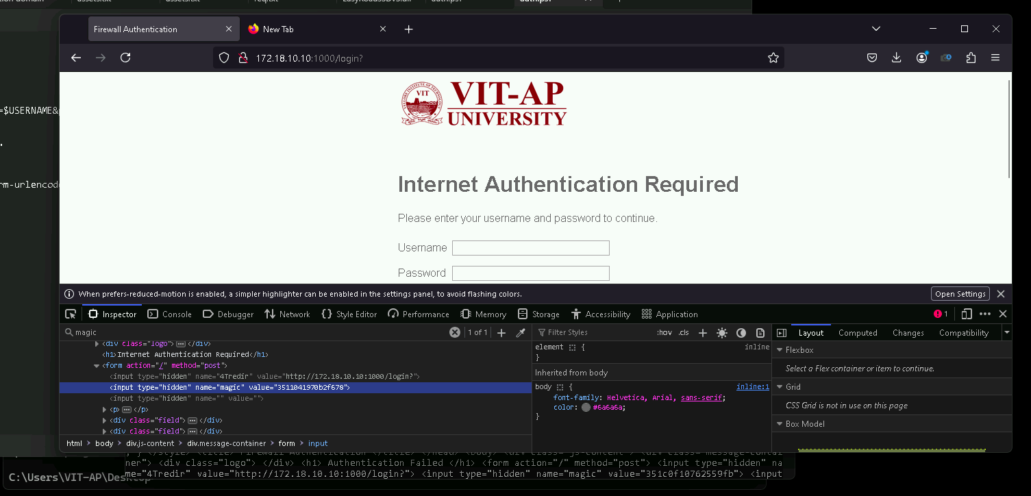Open the extensions puzzle-piece menu
This screenshot has width=1031, height=496.
(x=971, y=58)
